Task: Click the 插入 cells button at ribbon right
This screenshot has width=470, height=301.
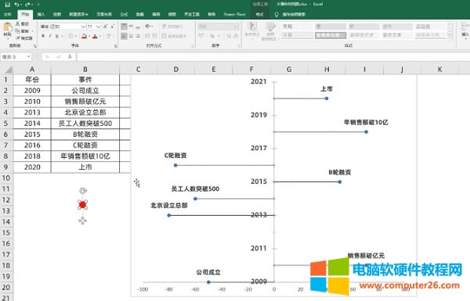Action: pos(465,30)
